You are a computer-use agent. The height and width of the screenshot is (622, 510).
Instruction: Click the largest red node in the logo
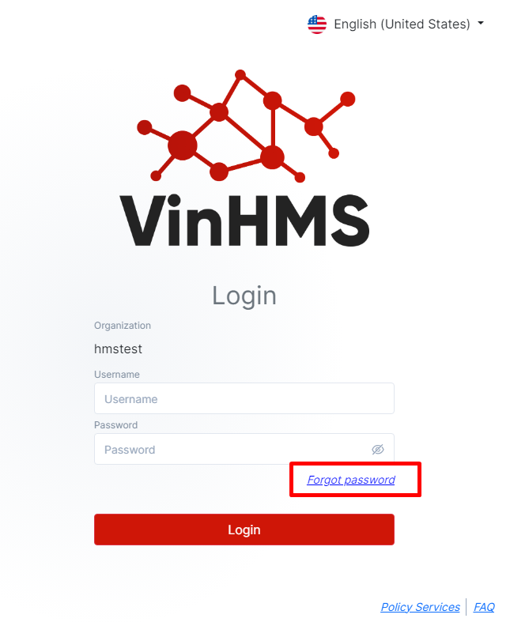pos(182,145)
